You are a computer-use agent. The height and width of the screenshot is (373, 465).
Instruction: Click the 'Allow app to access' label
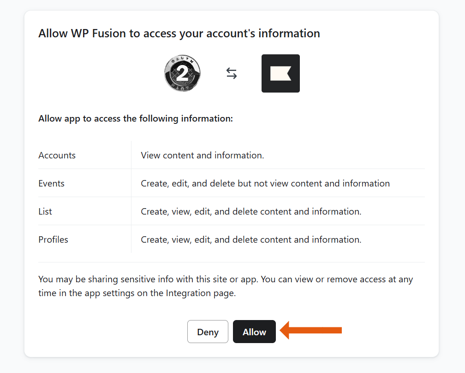point(136,118)
